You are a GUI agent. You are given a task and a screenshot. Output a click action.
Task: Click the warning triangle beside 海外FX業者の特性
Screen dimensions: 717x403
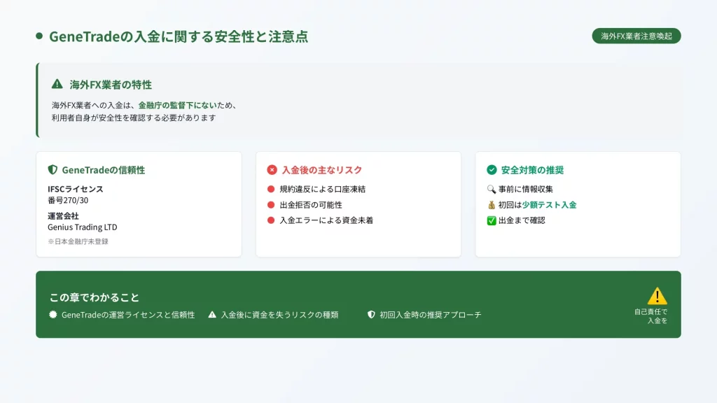coord(57,85)
